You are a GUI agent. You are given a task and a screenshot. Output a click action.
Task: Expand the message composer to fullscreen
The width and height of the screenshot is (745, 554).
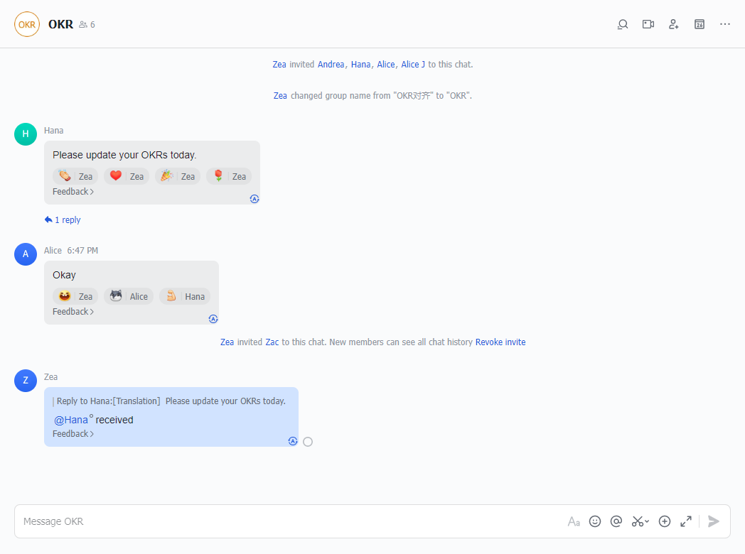click(685, 521)
